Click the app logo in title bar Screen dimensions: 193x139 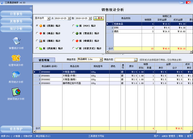point(2,2)
